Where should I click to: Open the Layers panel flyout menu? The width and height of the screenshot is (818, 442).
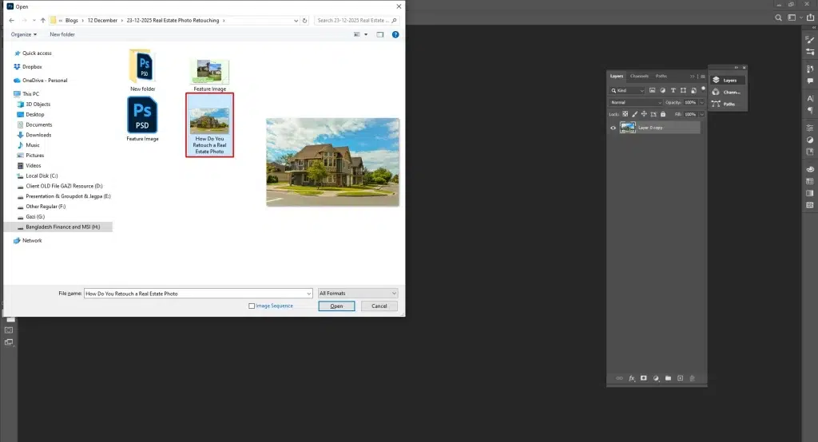click(703, 77)
